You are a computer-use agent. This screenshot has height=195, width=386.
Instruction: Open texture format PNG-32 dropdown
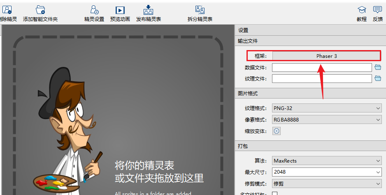pyautogui.click(x=327, y=108)
